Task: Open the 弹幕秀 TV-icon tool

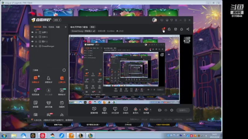Action: [x=62, y=104]
